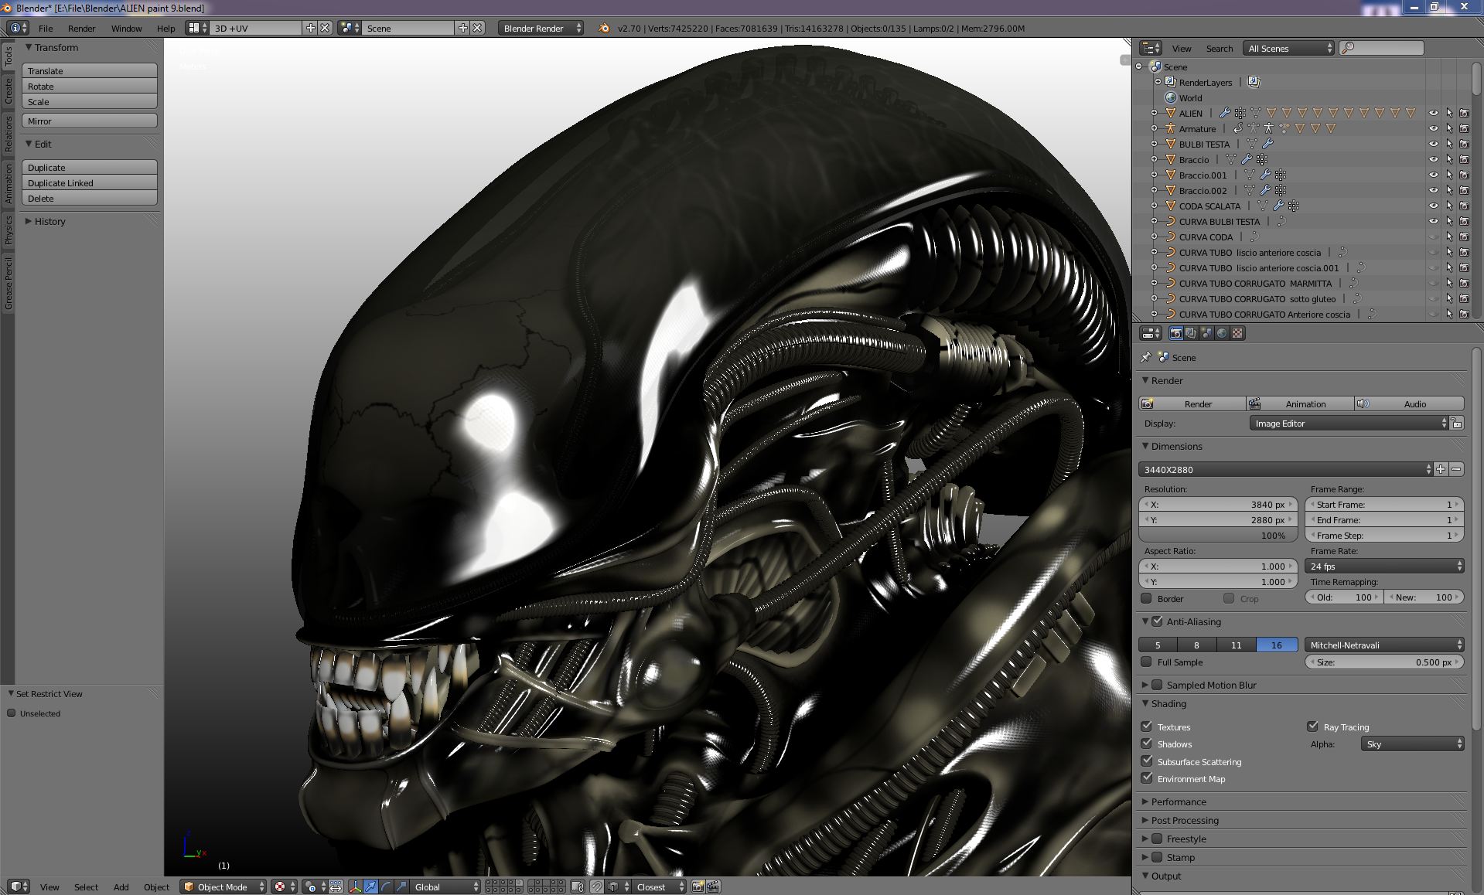The width and height of the screenshot is (1484, 895).
Task: Open the 24 fps frame rate dropdown
Action: (x=1384, y=566)
